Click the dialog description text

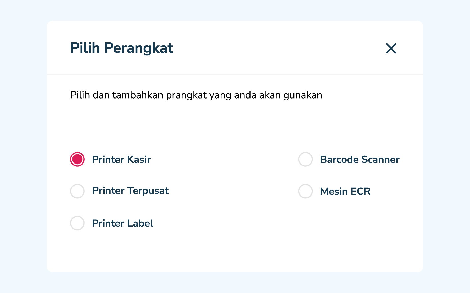coord(196,95)
